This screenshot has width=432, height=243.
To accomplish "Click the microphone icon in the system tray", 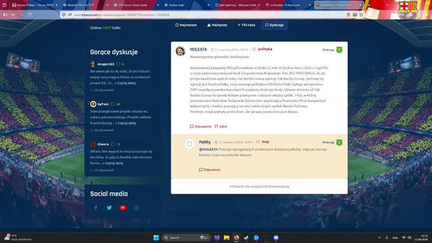I will click(387, 238).
